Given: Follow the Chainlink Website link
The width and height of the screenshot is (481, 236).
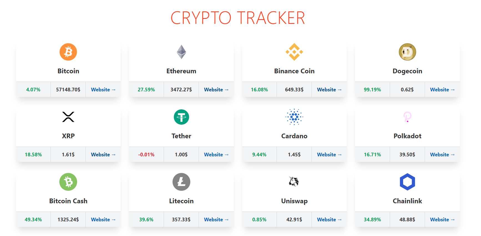Looking at the screenshot, I should coord(442,220).
